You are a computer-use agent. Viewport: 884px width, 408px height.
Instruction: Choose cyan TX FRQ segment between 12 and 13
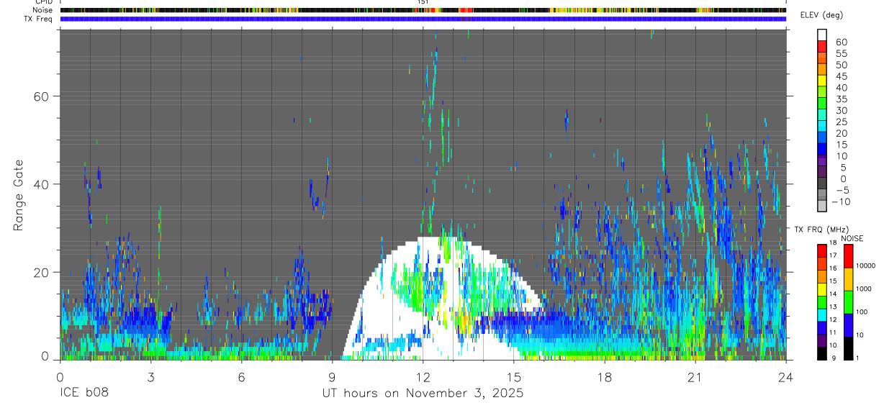coord(822,314)
